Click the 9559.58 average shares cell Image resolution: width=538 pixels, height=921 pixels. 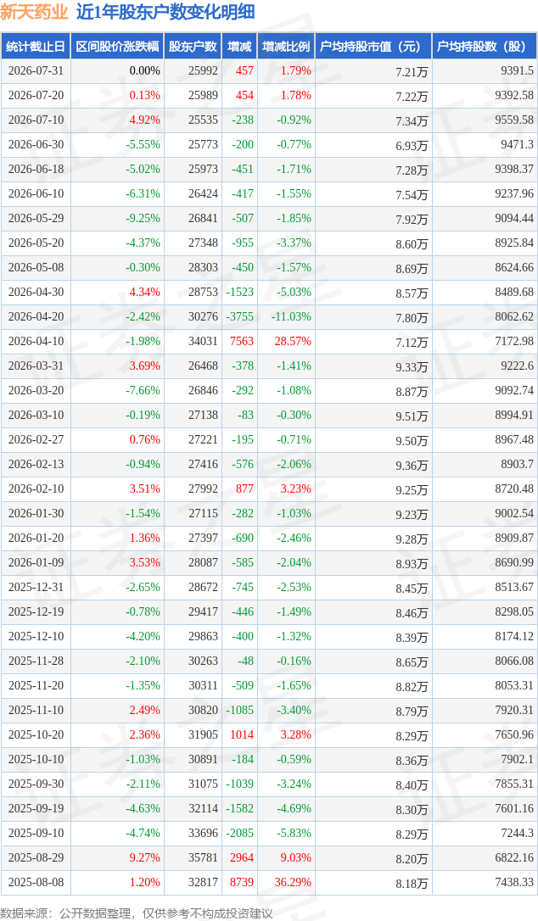pyautogui.click(x=514, y=120)
